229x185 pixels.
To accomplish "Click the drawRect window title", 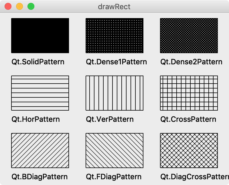I will tap(114, 7).
